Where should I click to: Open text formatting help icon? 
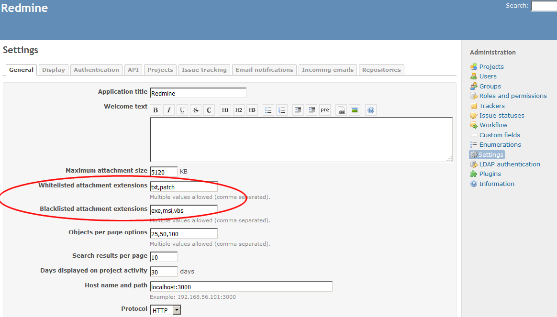(371, 110)
